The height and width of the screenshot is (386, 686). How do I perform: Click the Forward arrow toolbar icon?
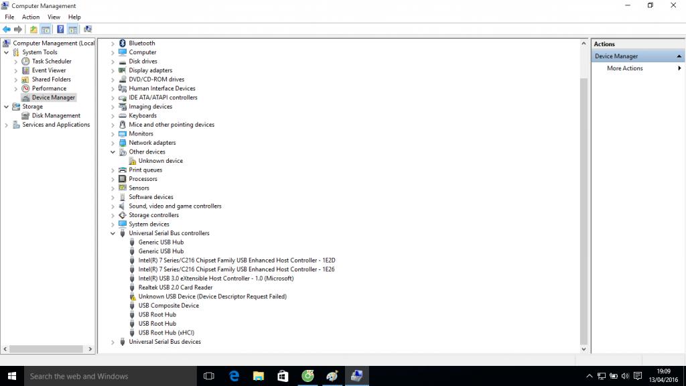(x=18, y=29)
